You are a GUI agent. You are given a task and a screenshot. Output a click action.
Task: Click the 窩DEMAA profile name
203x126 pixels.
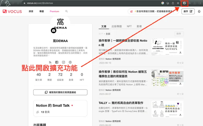click(60, 41)
